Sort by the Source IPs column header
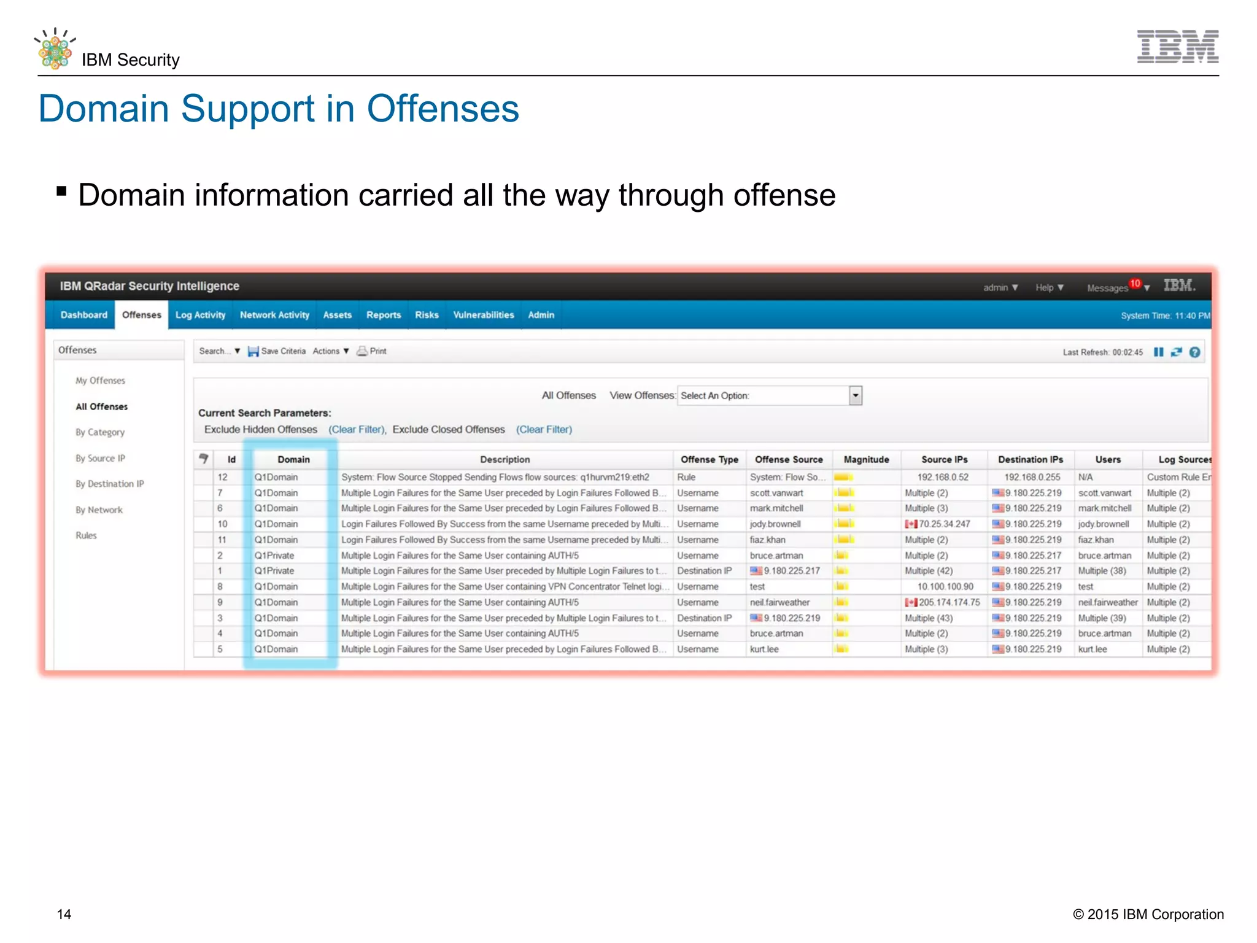 [944, 459]
